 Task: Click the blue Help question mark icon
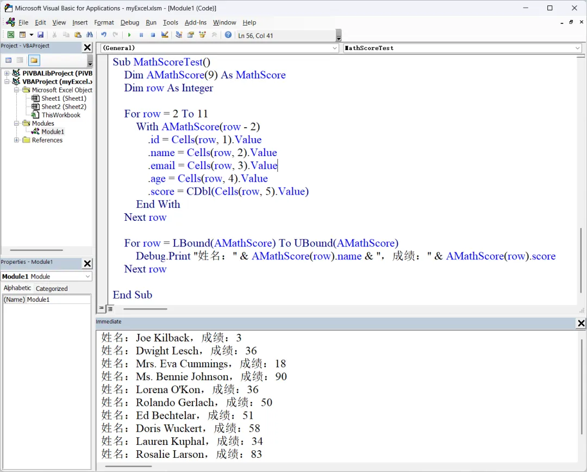tap(228, 35)
